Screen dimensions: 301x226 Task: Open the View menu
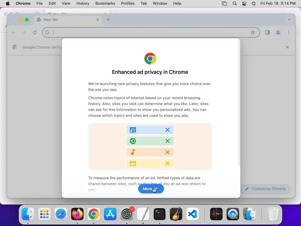(x=66, y=4)
